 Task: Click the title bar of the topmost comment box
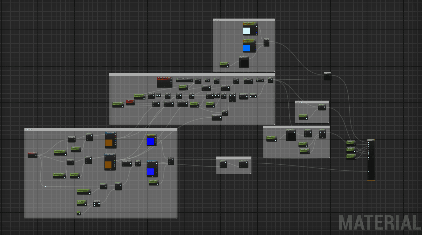tap(244, 20)
